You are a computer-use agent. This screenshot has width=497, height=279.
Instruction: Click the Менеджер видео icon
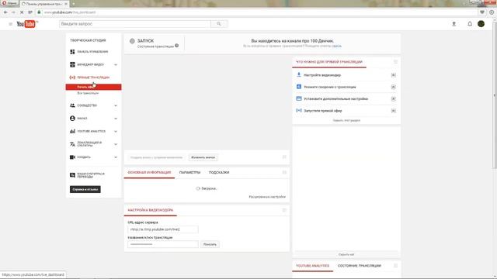click(x=72, y=64)
